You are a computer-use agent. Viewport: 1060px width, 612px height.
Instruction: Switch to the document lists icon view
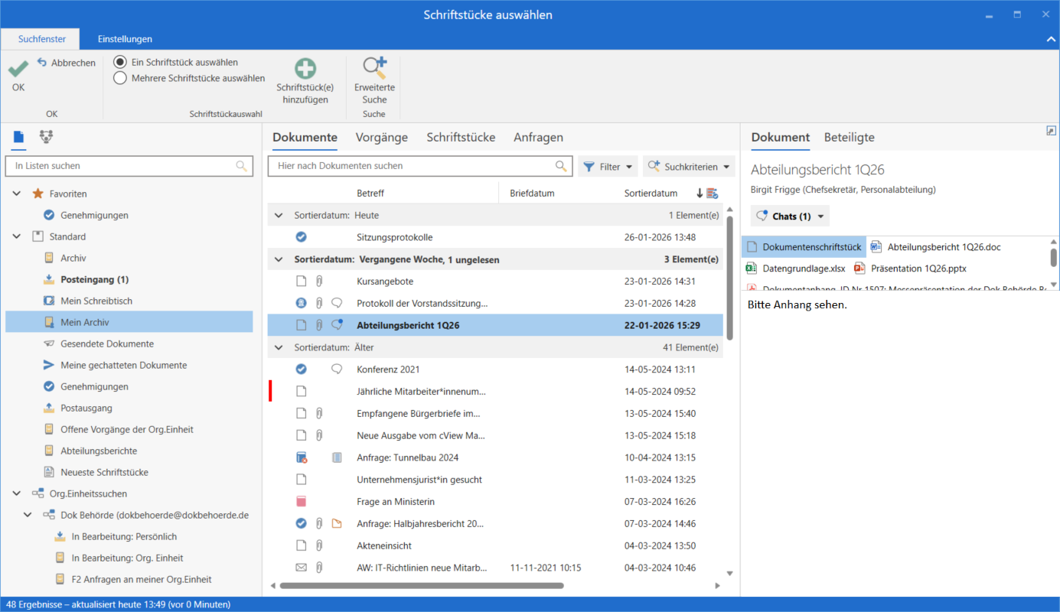point(19,137)
